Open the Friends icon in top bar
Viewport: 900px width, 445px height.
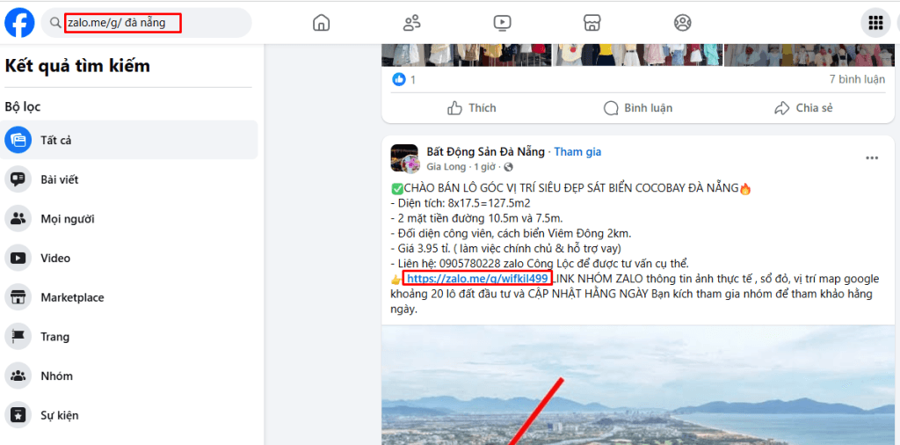(x=411, y=23)
